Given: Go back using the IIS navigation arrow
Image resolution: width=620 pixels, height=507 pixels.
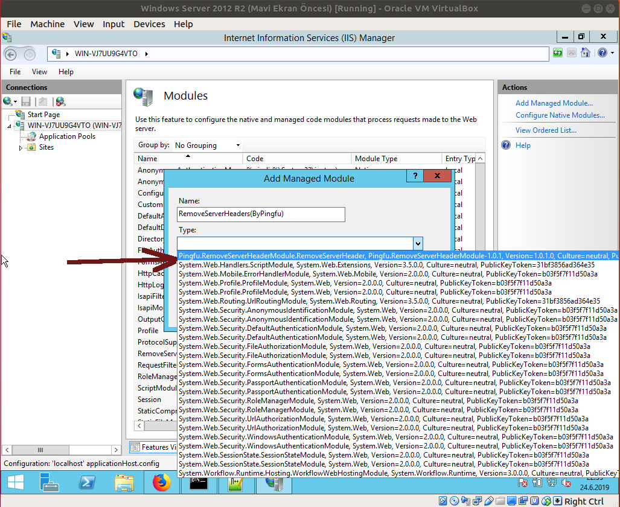Looking at the screenshot, I should tap(11, 54).
